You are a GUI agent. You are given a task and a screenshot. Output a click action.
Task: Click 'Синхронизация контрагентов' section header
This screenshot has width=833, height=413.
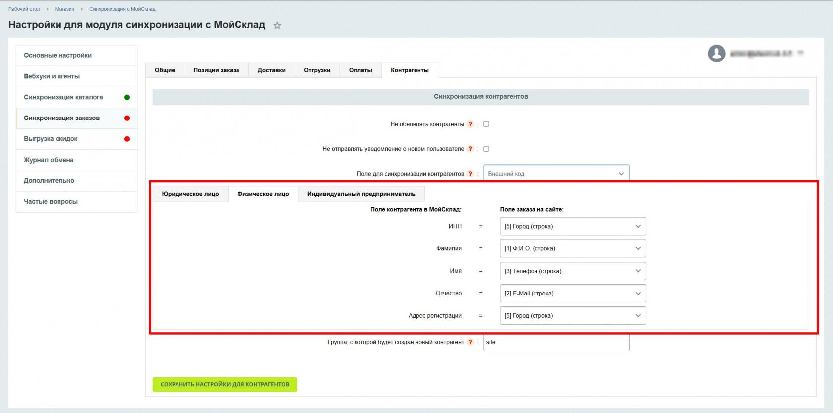pyautogui.click(x=480, y=97)
